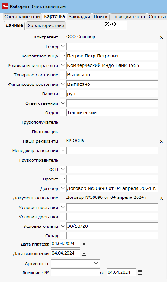Open calendar for Дата выполнения
The width and height of the screenshot is (167, 282).
pos(84,253)
